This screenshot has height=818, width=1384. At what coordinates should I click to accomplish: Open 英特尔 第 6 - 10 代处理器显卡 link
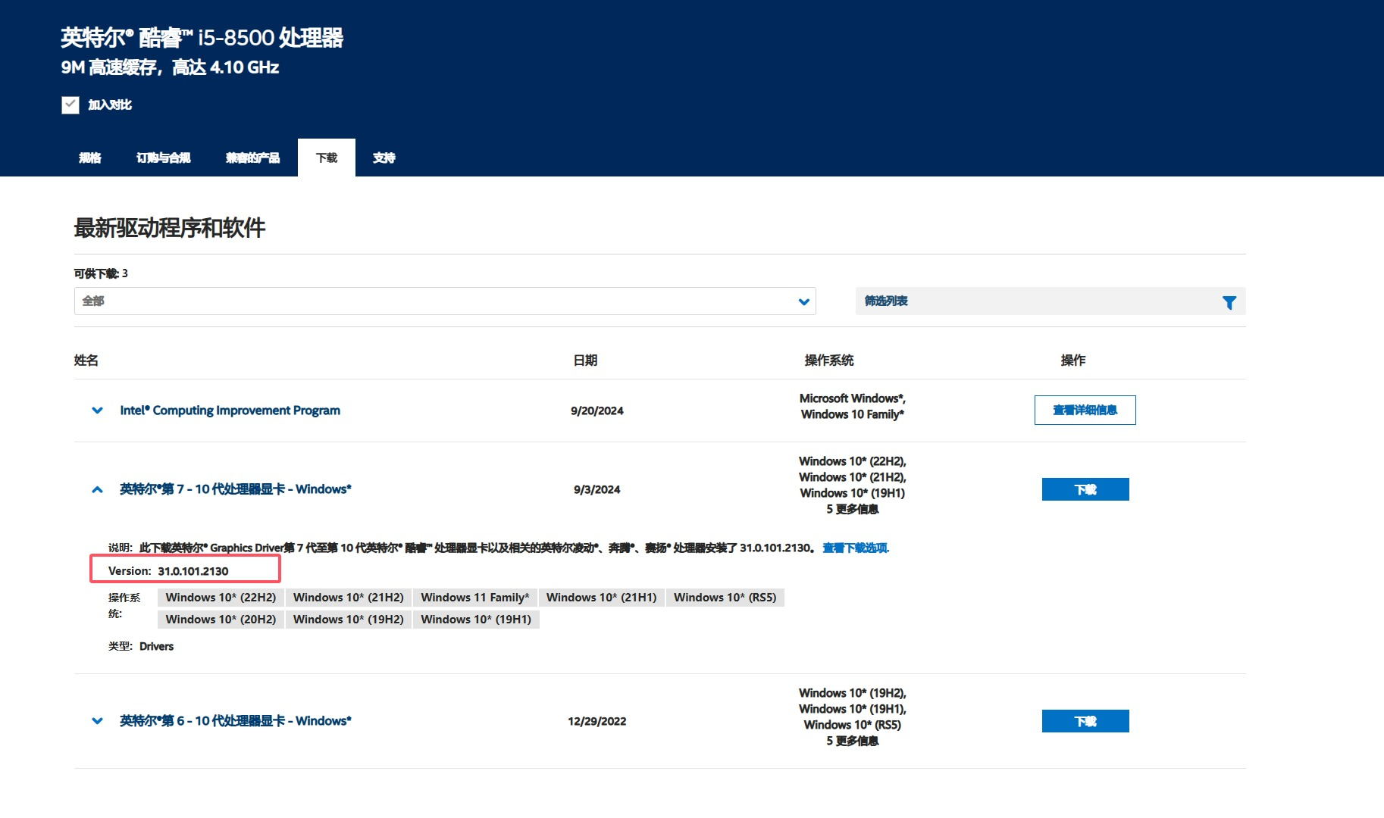[235, 721]
